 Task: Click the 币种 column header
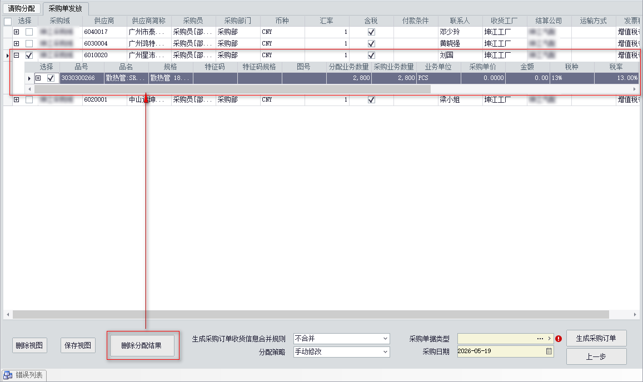point(282,21)
